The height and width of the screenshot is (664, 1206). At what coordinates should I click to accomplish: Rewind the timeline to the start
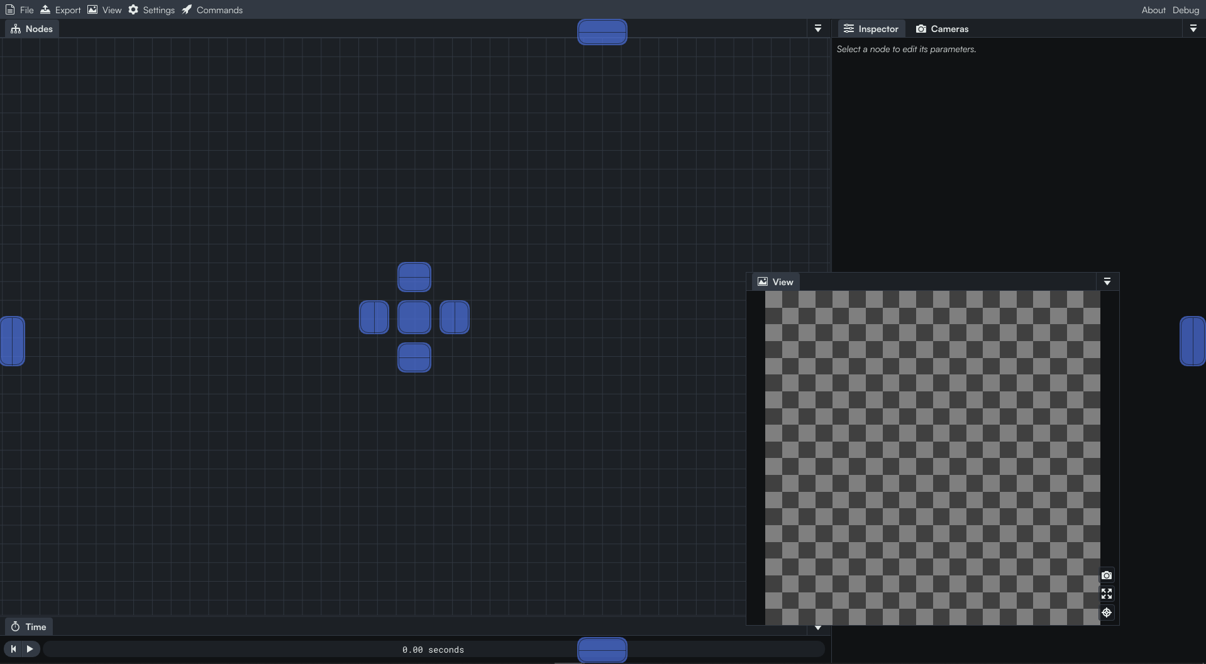[x=13, y=649]
